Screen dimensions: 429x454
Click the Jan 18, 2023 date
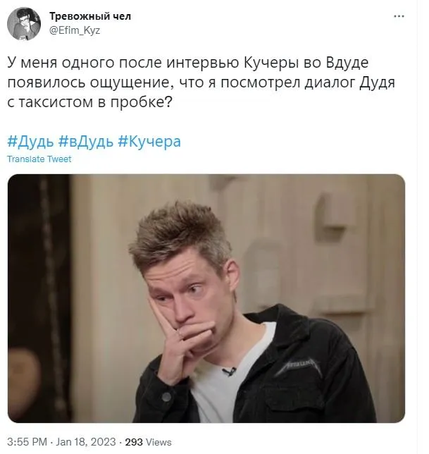[x=86, y=442]
